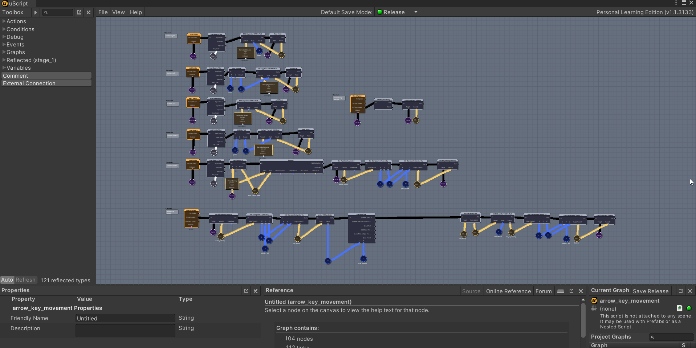The height and width of the screenshot is (348, 696).
Task: Expand the Reflected (stage_1) category
Action: pos(4,60)
